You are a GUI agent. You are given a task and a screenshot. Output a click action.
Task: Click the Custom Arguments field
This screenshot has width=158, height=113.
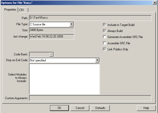pyautogui.click(x=90, y=98)
